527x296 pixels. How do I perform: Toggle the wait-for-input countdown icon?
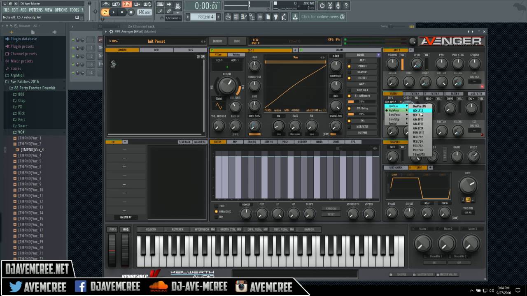coord(116,5)
